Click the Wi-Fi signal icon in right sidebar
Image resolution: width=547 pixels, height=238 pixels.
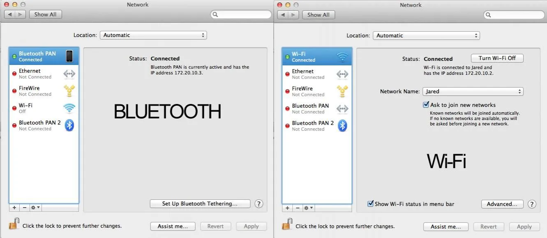[x=342, y=57]
